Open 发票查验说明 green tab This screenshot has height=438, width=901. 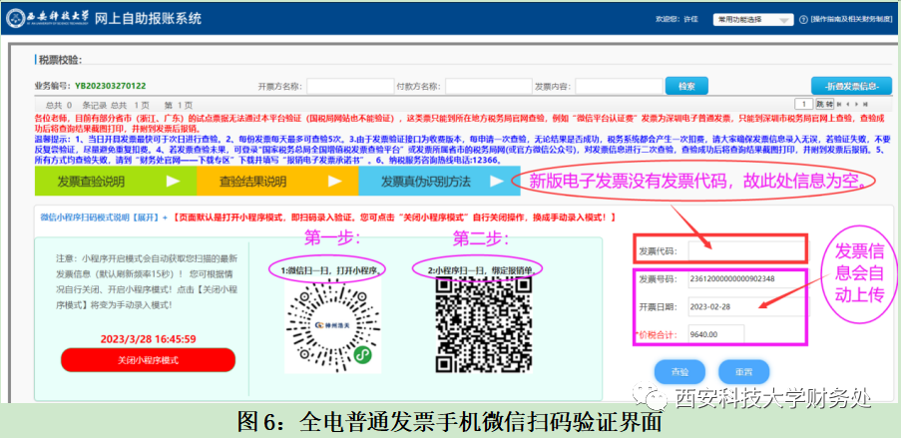pyautogui.click(x=116, y=182)
